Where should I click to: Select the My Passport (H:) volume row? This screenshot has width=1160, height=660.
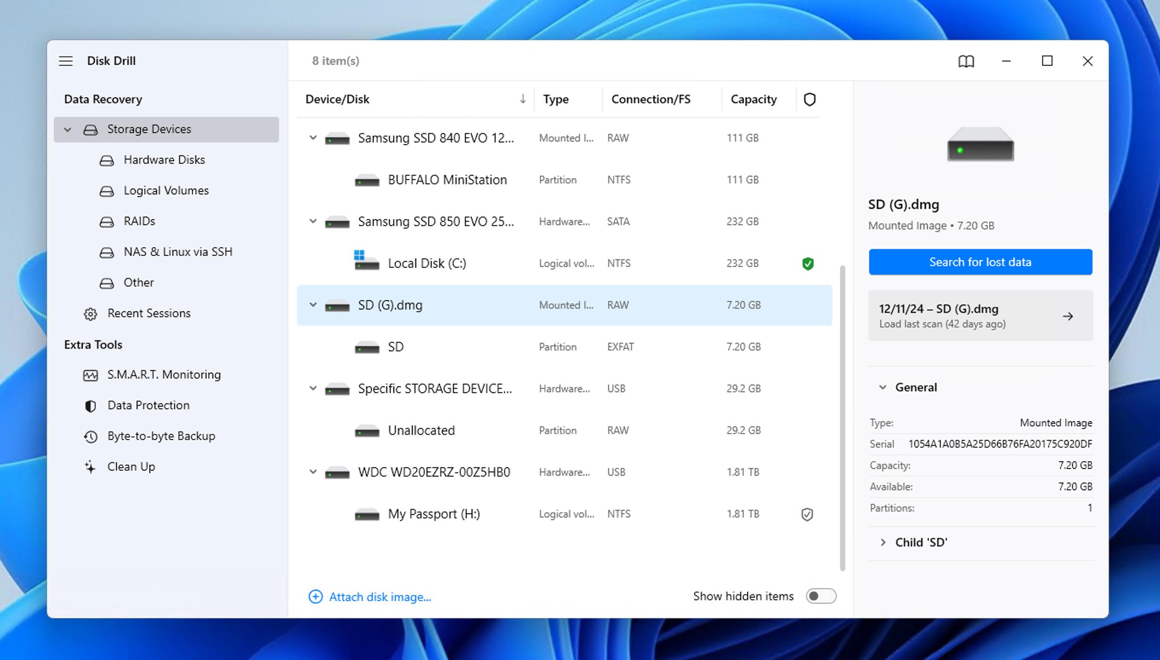click(x=564, y=514)
